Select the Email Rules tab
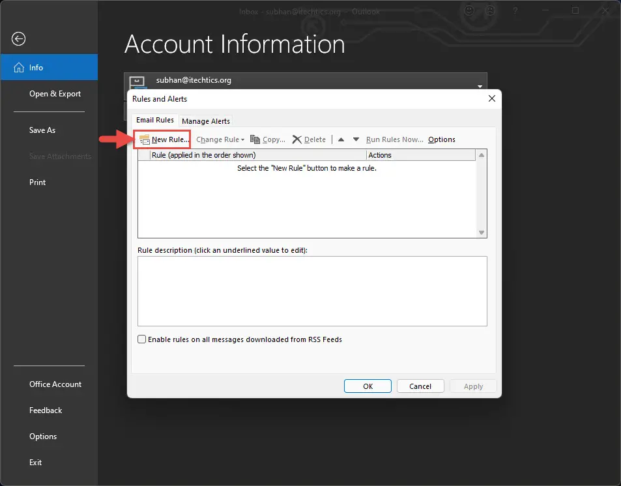This screenshot has height=486, width=621. (155, 120)
